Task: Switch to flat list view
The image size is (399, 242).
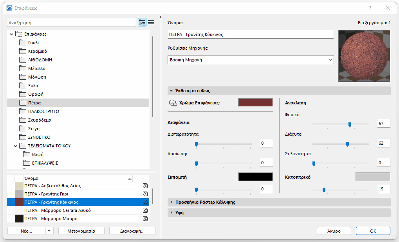Action: click(151, 22)
